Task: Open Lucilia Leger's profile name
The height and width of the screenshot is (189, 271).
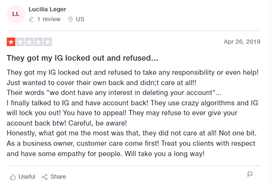Action: pos(47,9)
